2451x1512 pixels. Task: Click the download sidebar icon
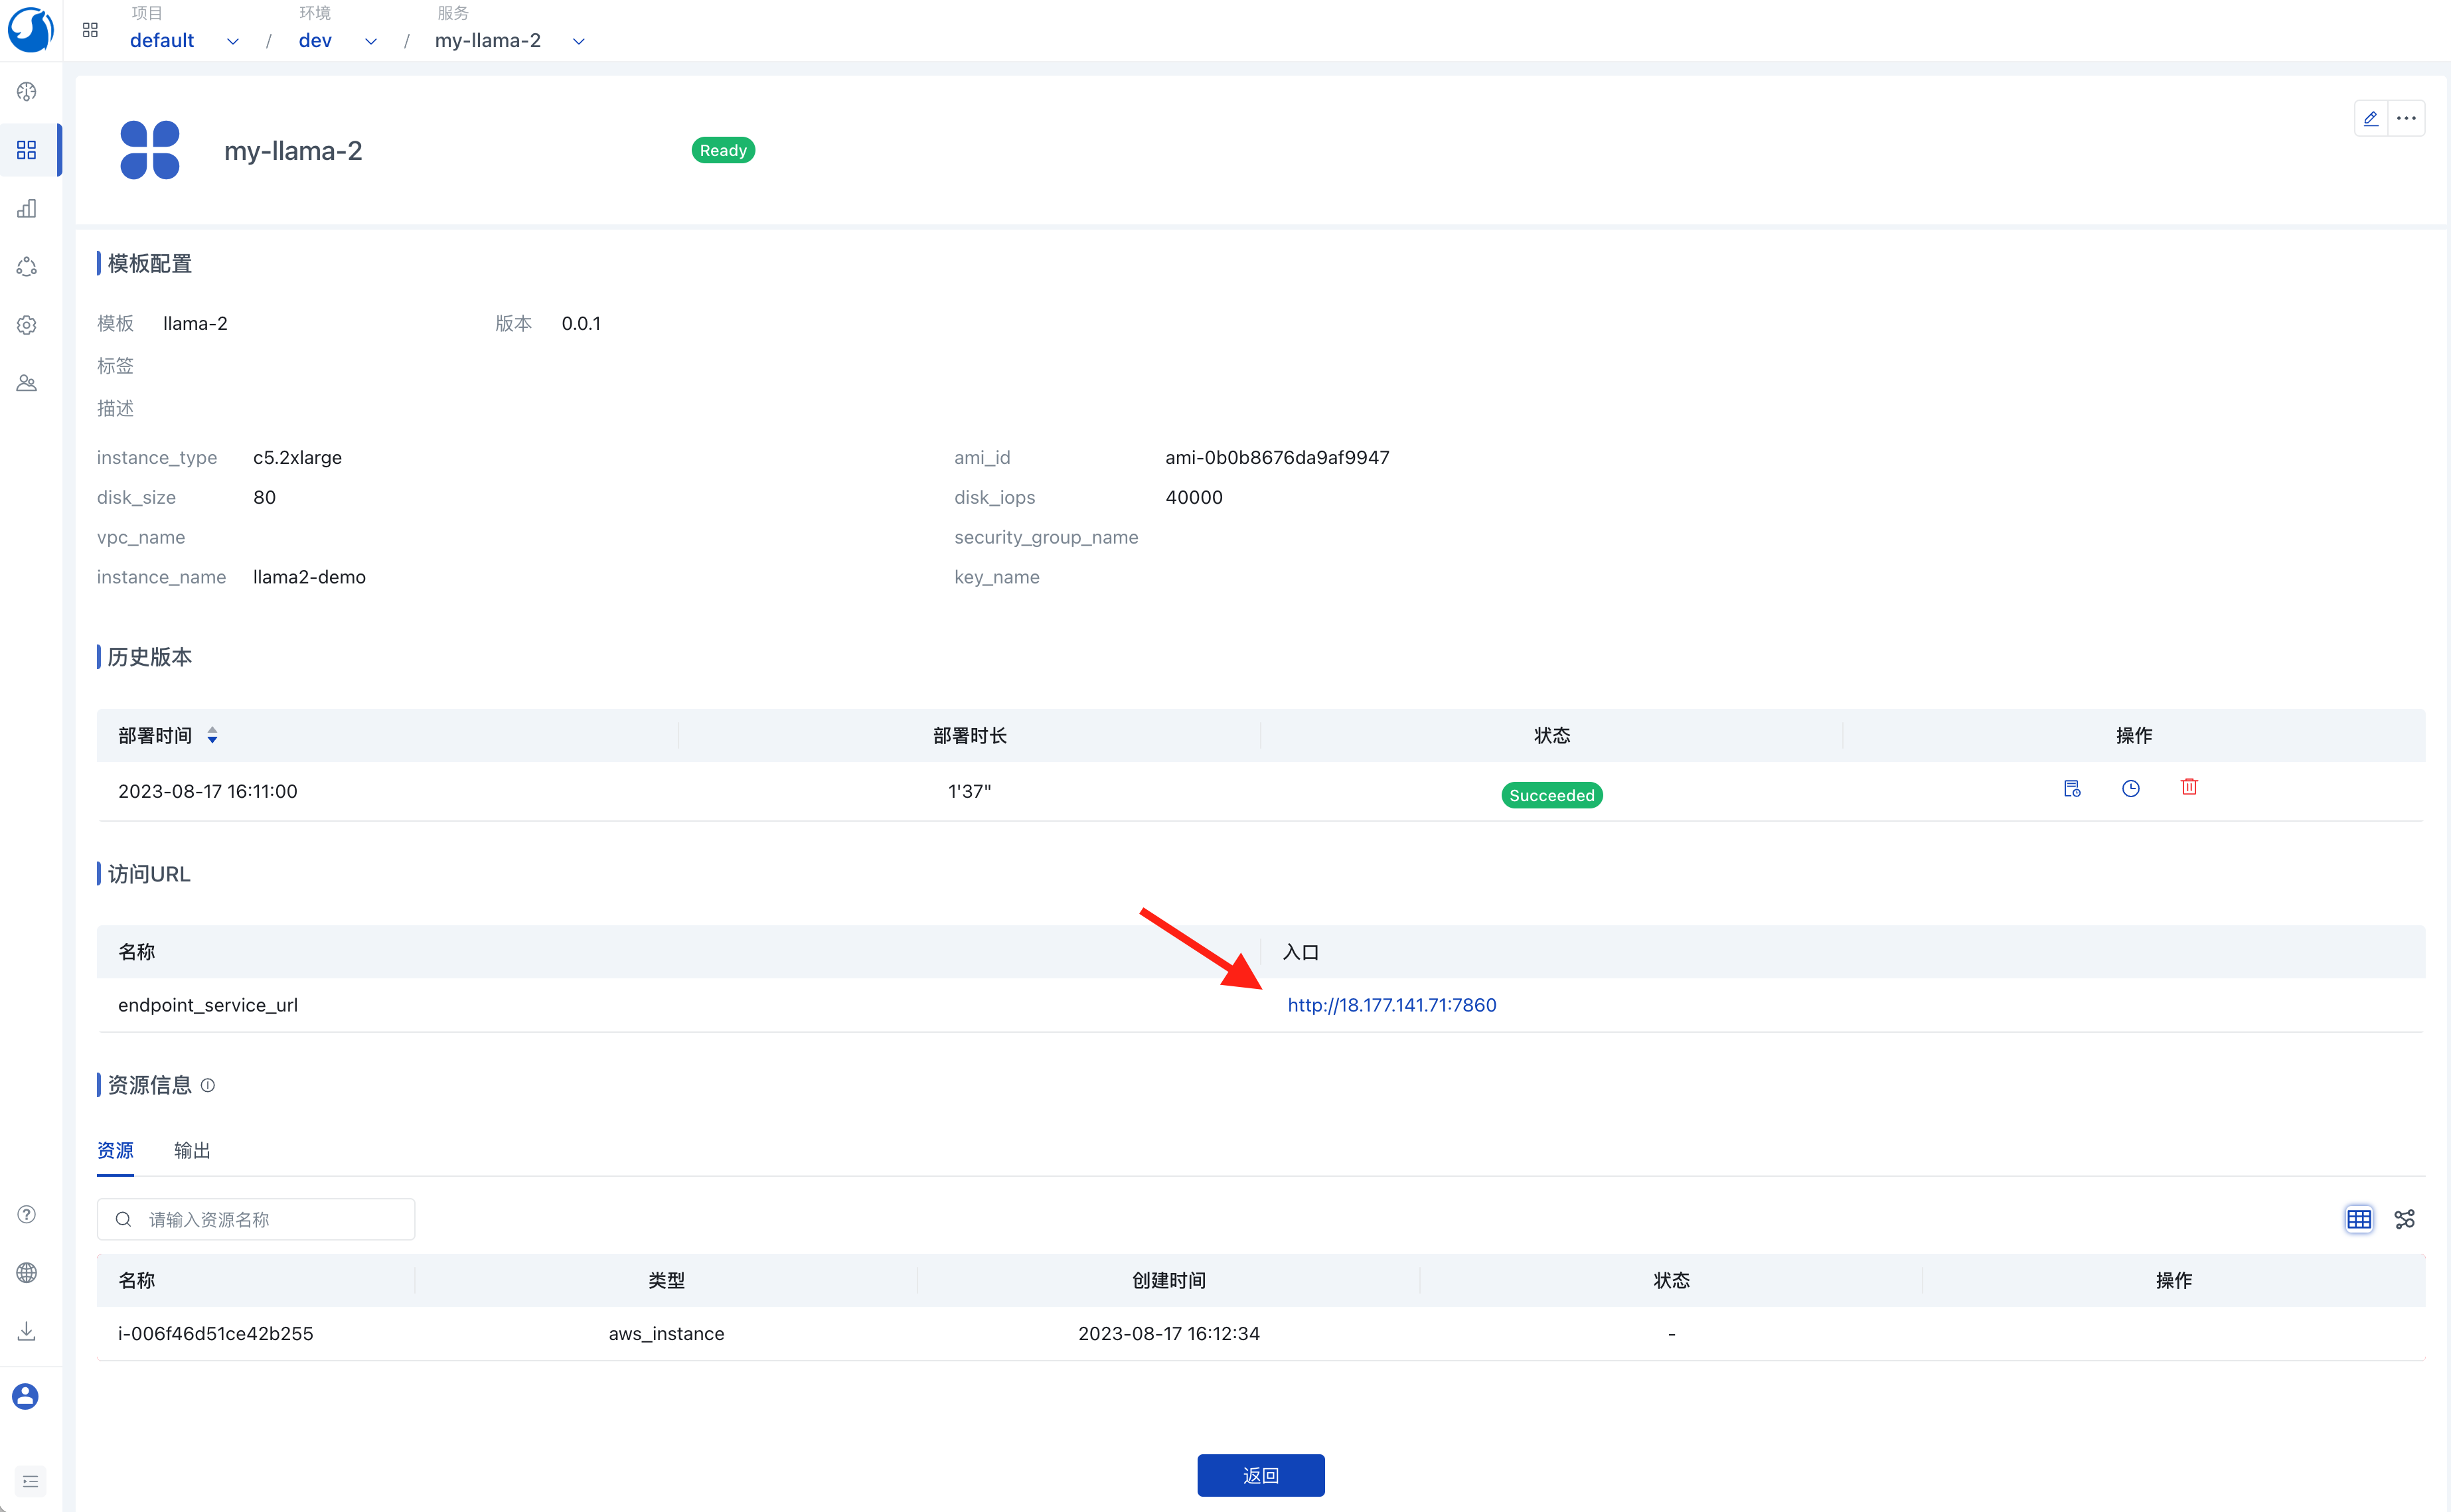coord(27,1331)
